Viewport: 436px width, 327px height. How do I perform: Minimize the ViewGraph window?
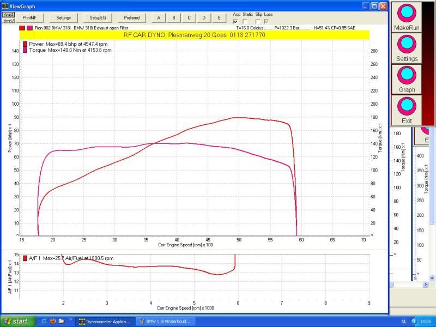366,7
